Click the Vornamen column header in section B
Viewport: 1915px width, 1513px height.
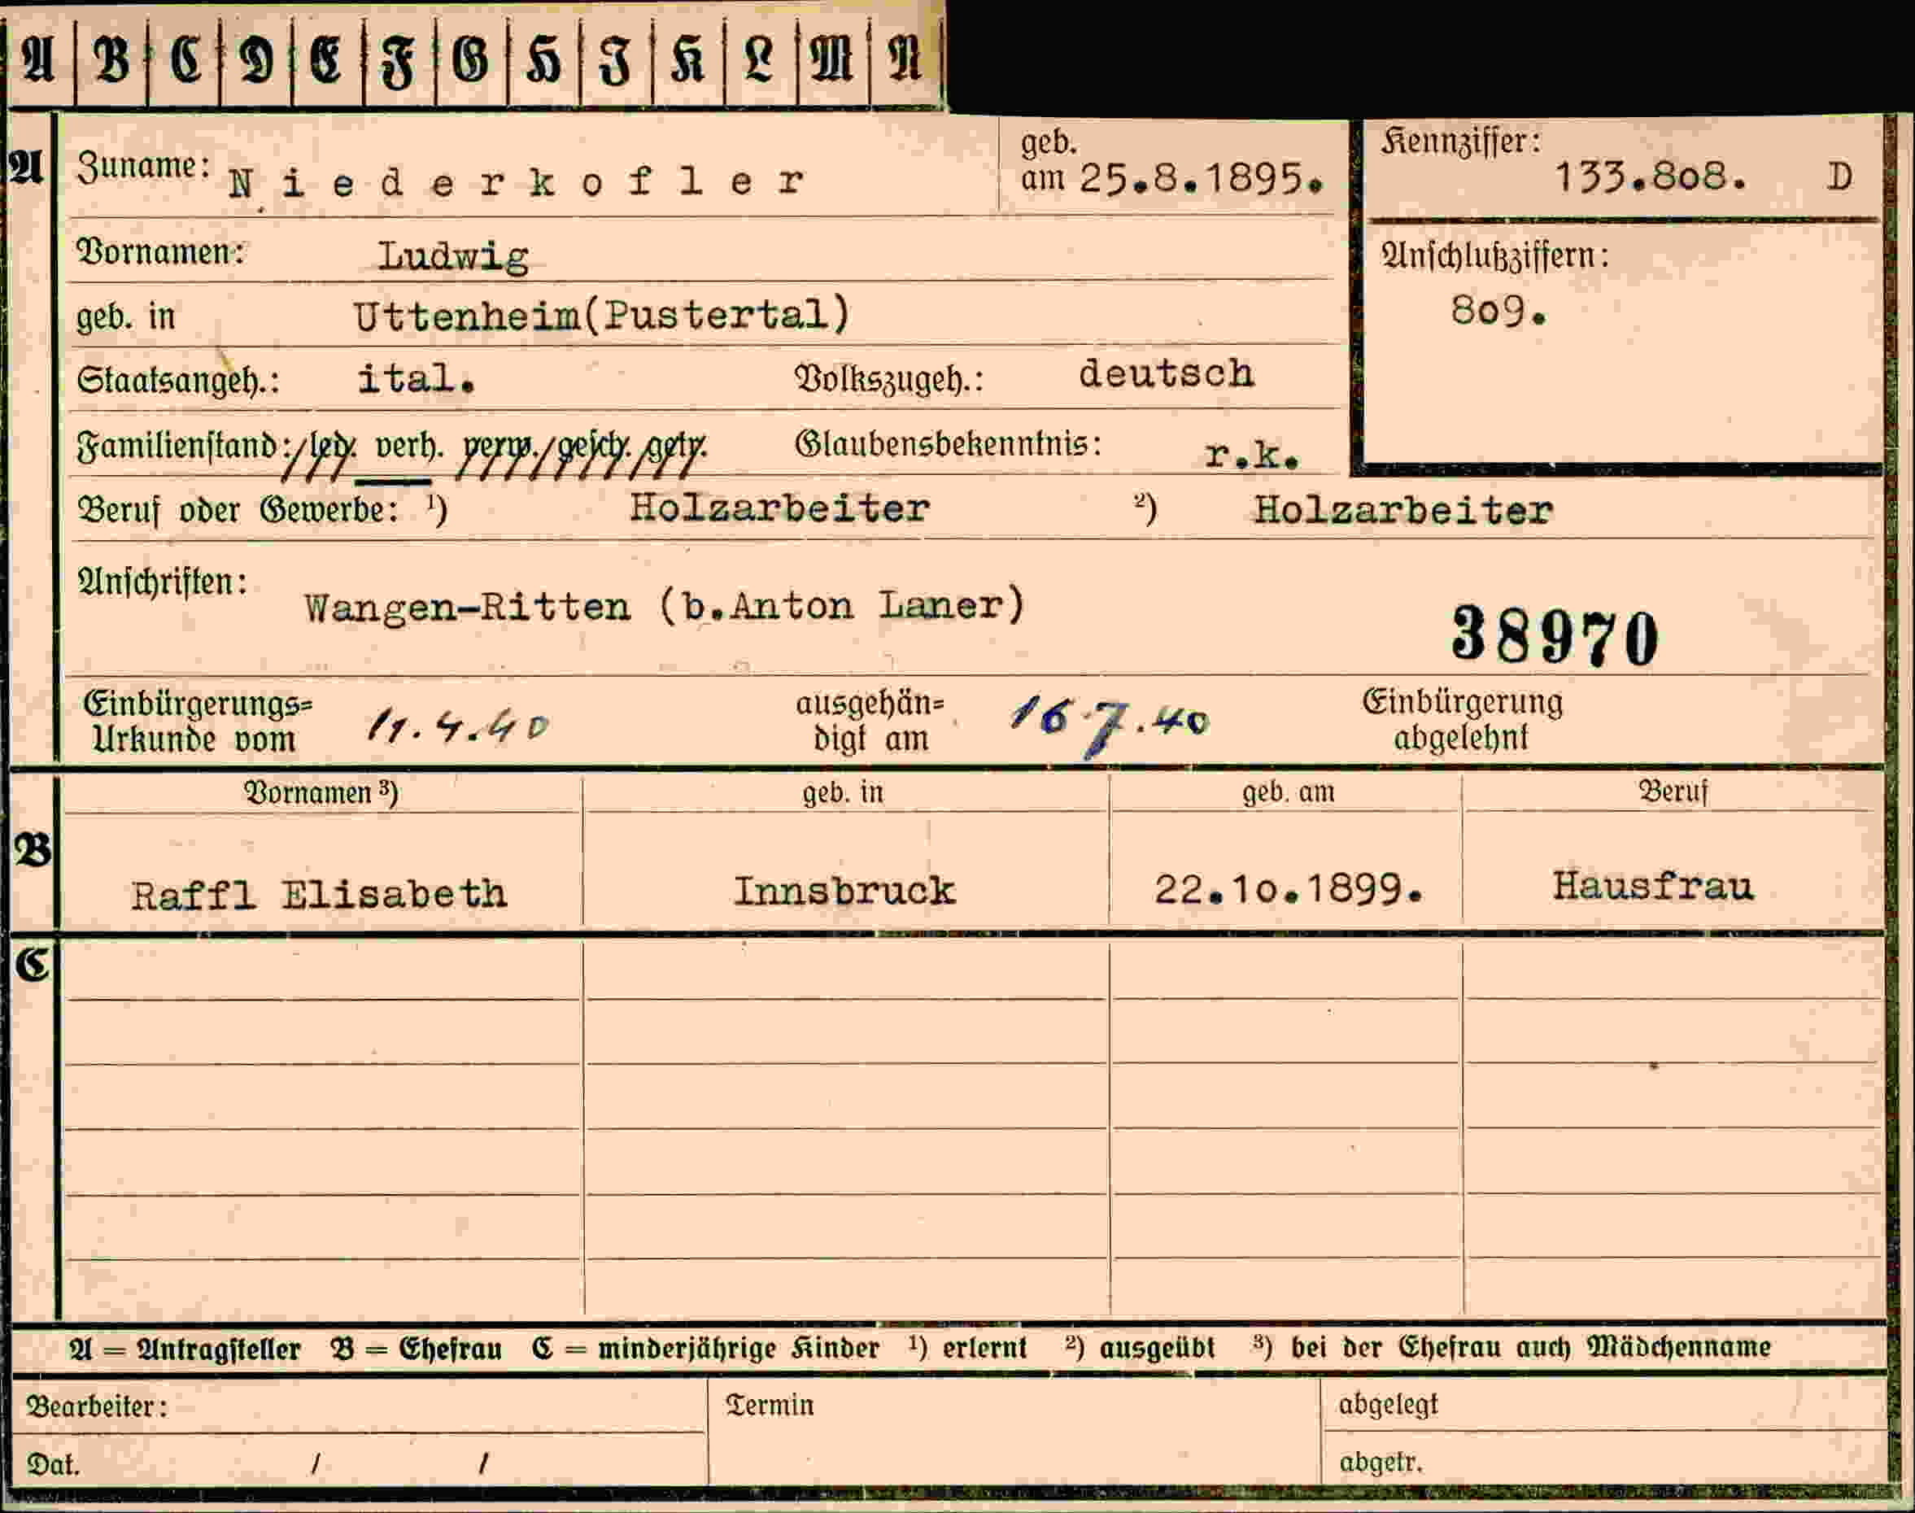321,792
